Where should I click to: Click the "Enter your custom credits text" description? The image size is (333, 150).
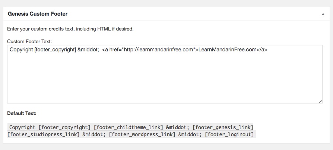click(70, 28)
